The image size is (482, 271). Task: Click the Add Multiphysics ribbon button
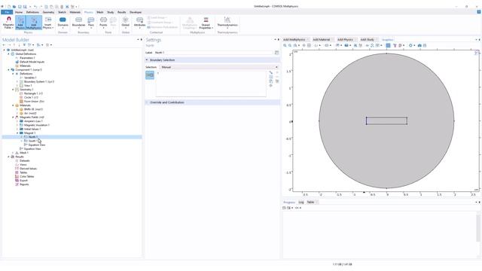pos(34,23)
